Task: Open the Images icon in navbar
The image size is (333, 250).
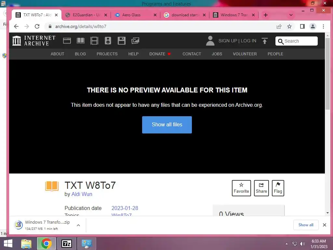Action: point(135,41)
